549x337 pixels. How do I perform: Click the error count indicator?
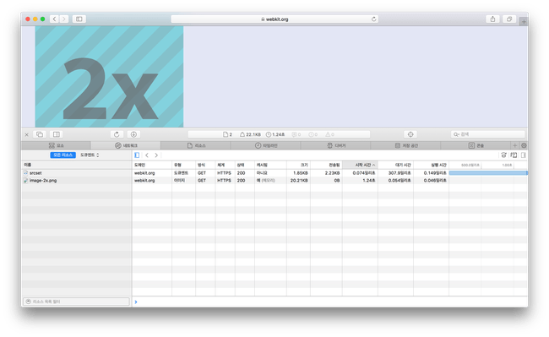(313, 134)
